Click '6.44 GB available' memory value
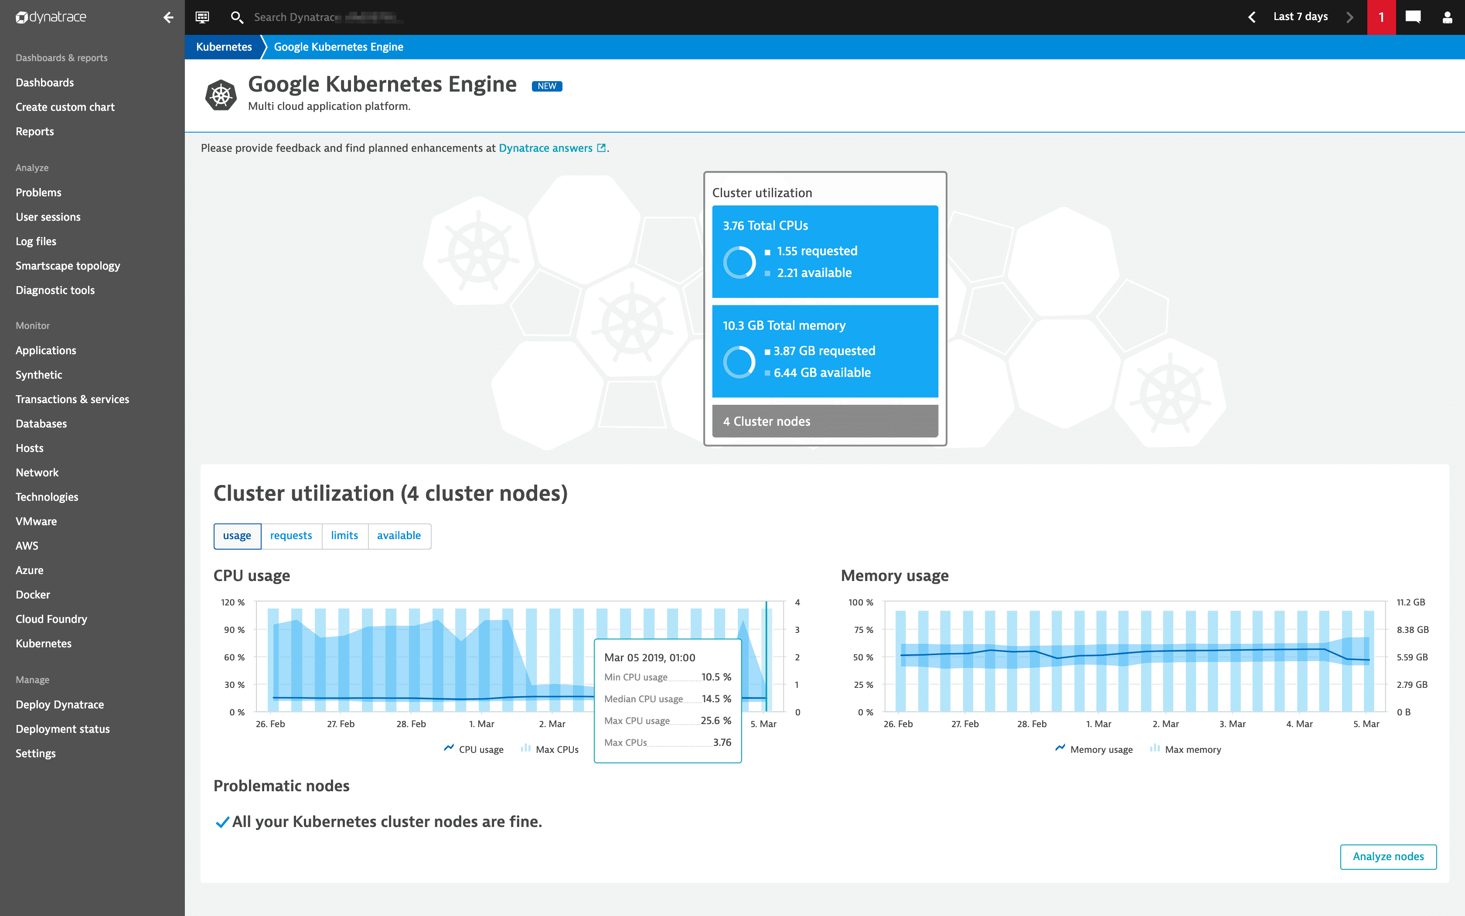The height and width of the screenshot is (916, 1465). (x=822, y=373)
